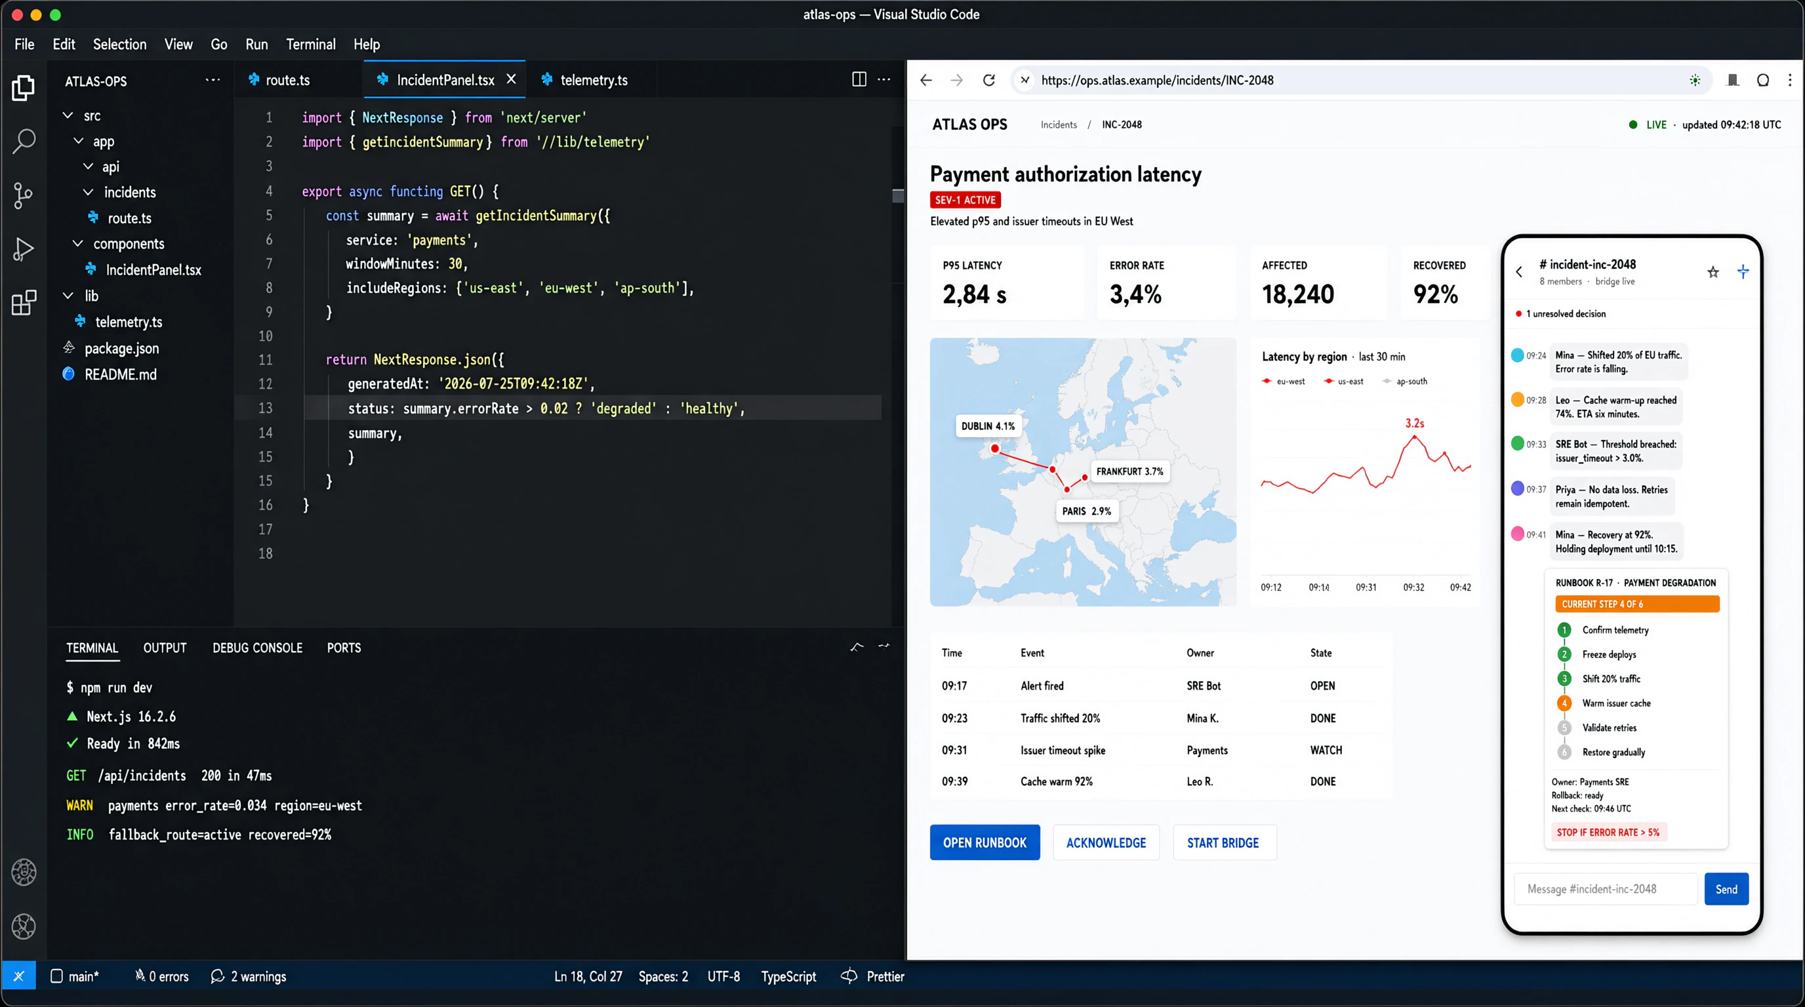Click the Incidents breadcrumb link
The width and height of the screenshot is (1805, 1007).
click(1058, 125)
